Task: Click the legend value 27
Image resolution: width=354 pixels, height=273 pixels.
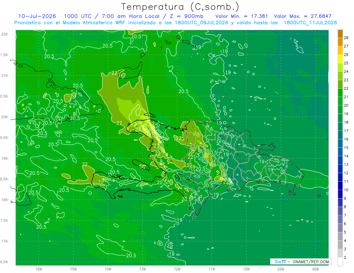Action: pos(346,46)
